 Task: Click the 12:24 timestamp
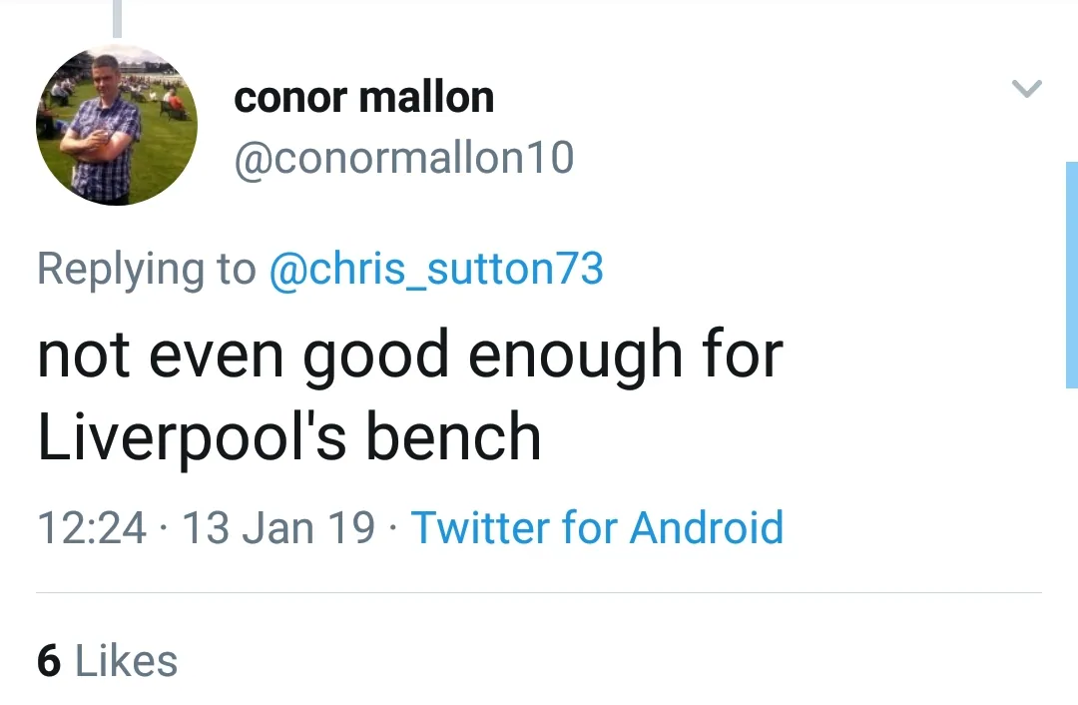(x=92, y=527)
